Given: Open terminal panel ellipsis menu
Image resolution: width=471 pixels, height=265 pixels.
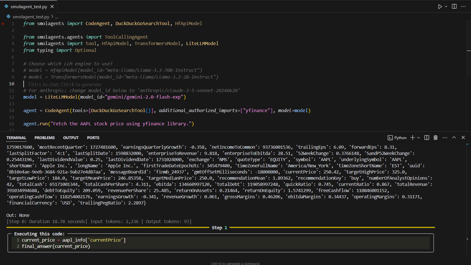Looking at the screenshot, I should point(444,138).
